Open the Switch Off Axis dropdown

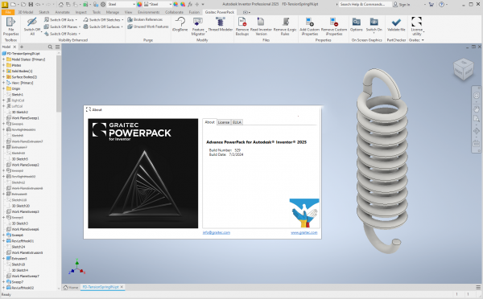(76, 19)
